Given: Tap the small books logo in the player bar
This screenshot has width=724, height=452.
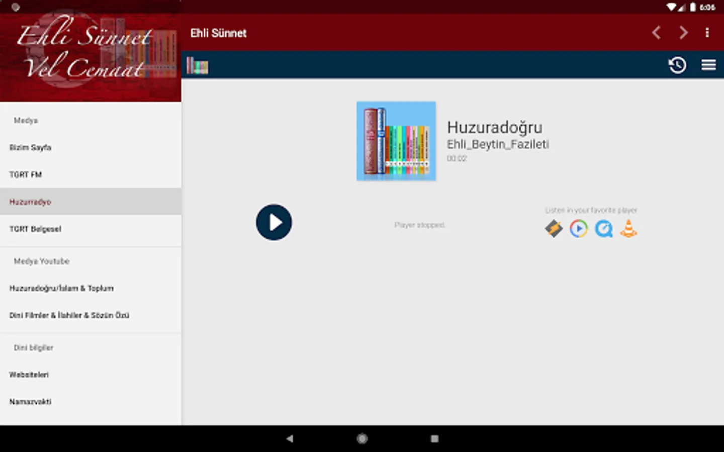Looking at the screenshot, I should point(197,65).
